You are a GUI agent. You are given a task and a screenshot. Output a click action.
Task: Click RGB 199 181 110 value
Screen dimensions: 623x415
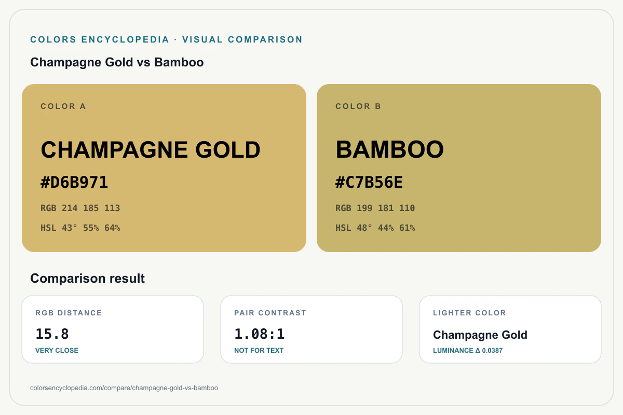375,208
